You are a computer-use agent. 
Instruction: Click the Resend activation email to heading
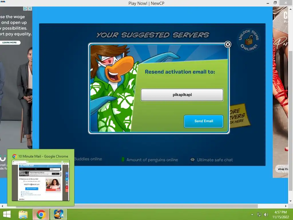180,72
